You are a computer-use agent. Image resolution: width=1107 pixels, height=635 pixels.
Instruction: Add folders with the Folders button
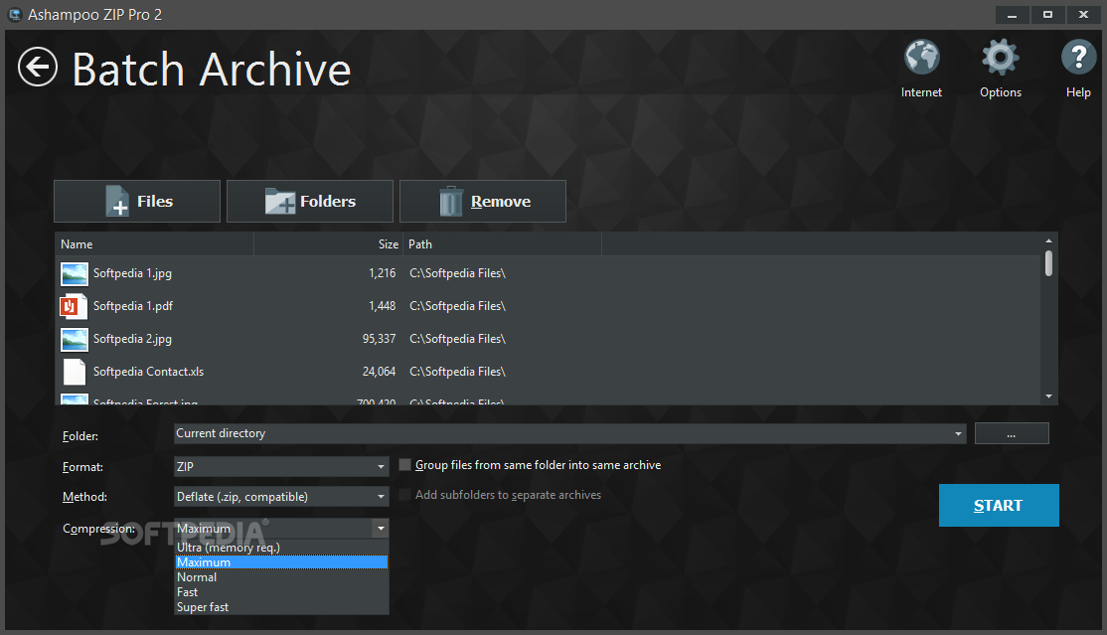point(310,202)
